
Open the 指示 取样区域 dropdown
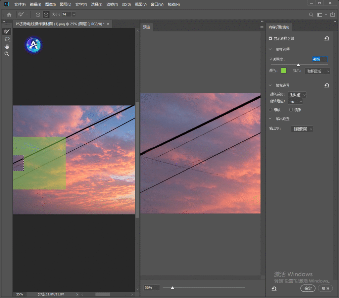pos(317,71)
